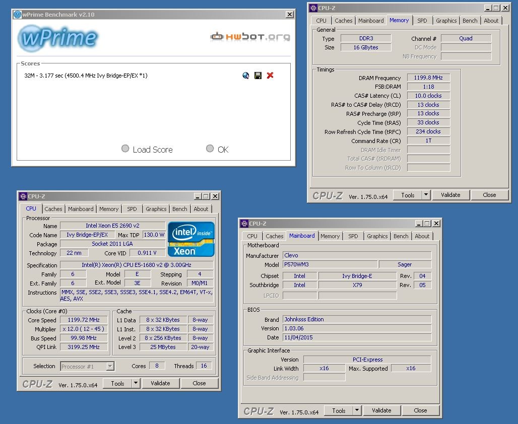Click the Core VID value 0.911 V
Viewport: 518px width, 424px height.
(147, 253)
